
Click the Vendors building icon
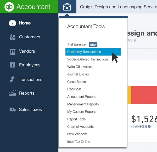pyautogui.click(x=13, y=52)
